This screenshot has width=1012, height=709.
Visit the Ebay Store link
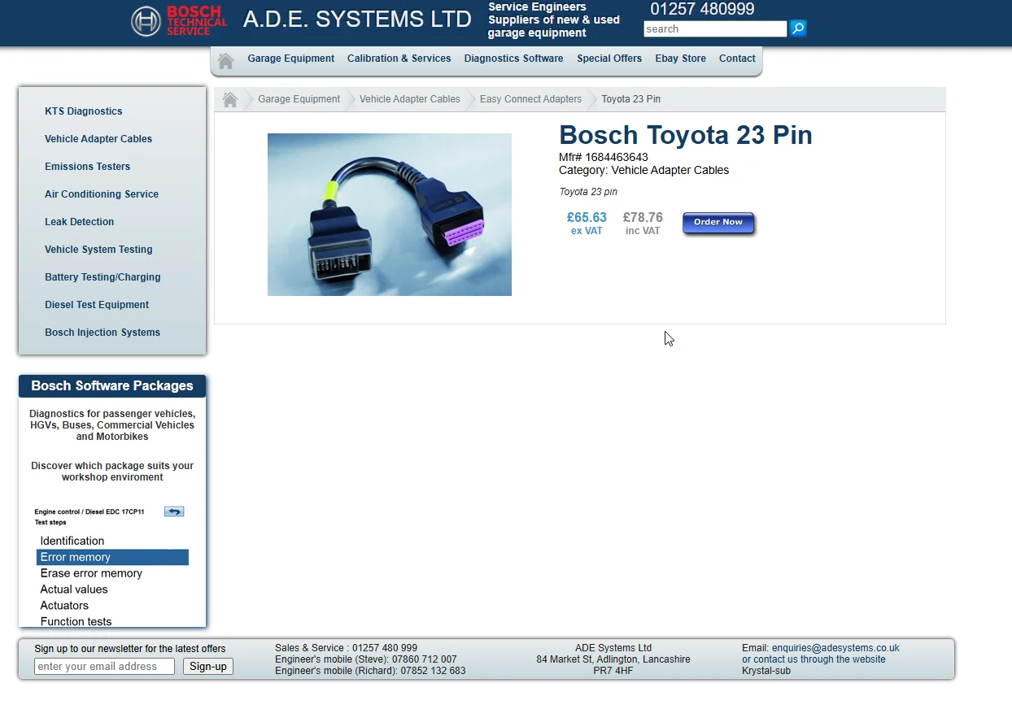[x=680, y=59]
